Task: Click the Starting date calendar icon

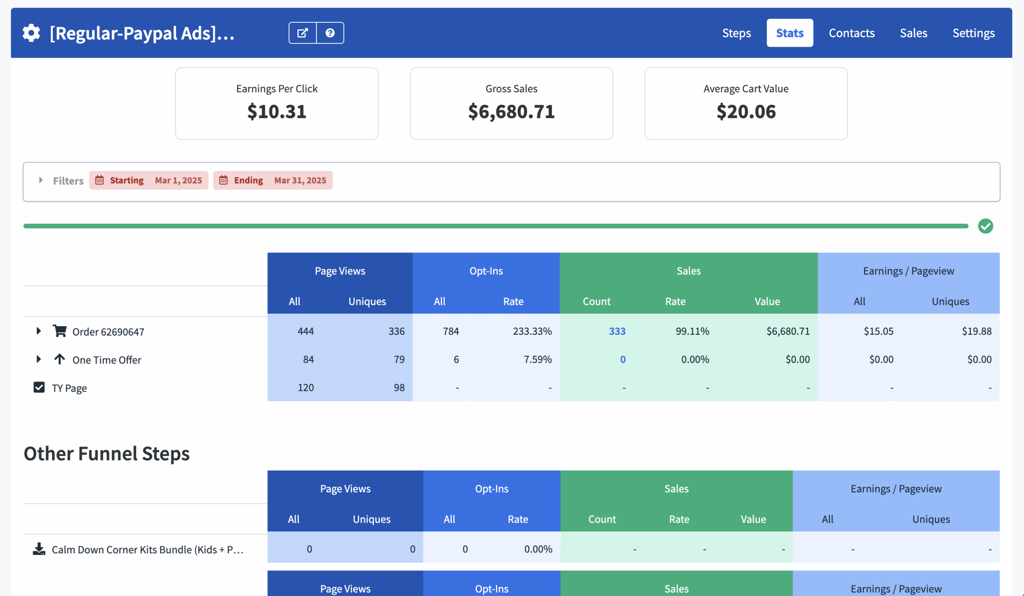Action: [100, 180]
